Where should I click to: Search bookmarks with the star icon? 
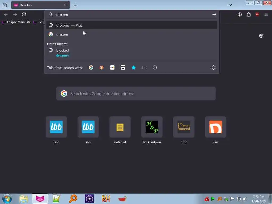(134, 67)
